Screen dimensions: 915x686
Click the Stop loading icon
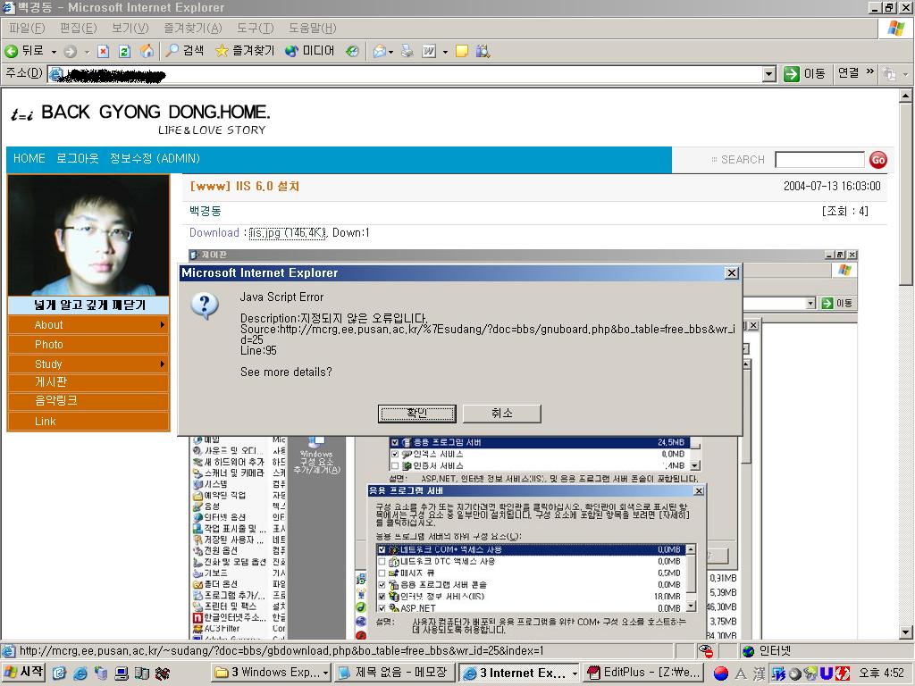click(103, 51)
